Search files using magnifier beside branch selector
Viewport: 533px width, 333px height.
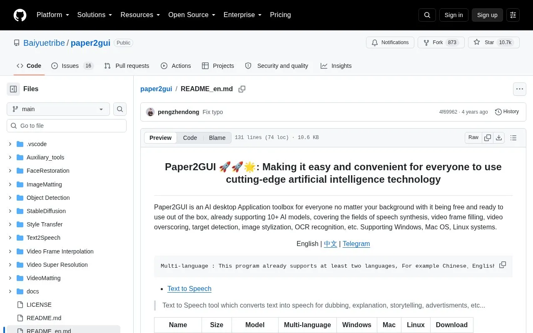tap(120, 109)
